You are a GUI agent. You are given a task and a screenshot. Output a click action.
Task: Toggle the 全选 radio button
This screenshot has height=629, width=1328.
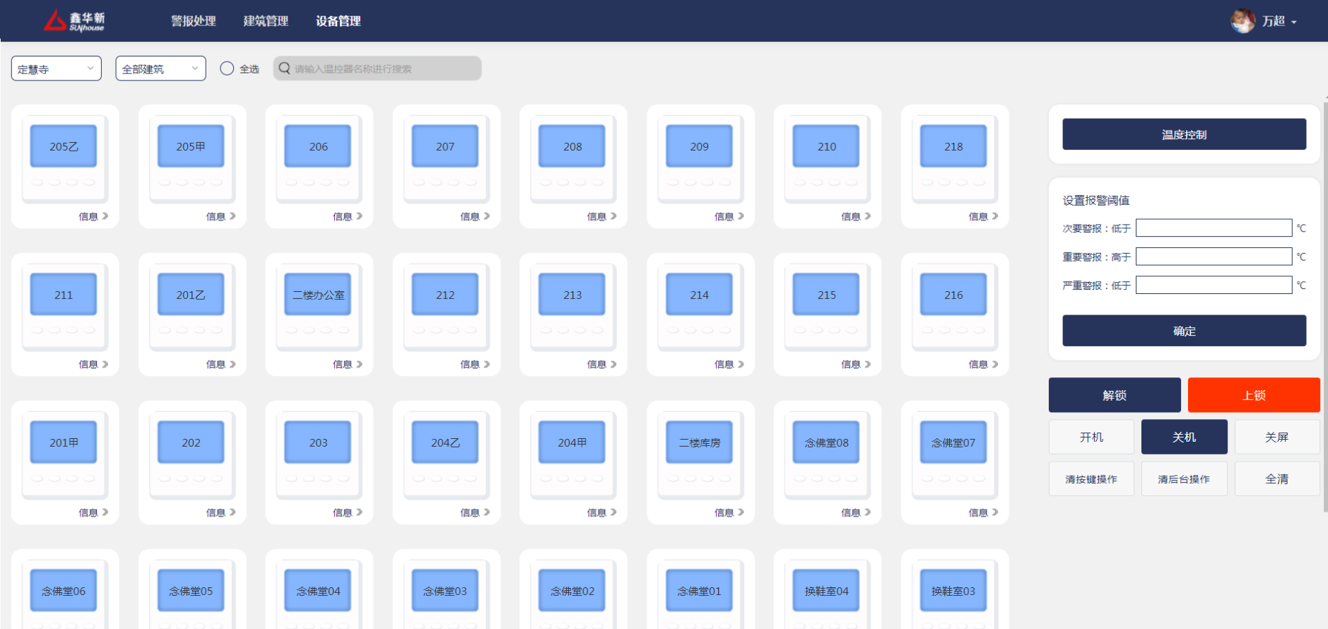click(x=227, y=69)
